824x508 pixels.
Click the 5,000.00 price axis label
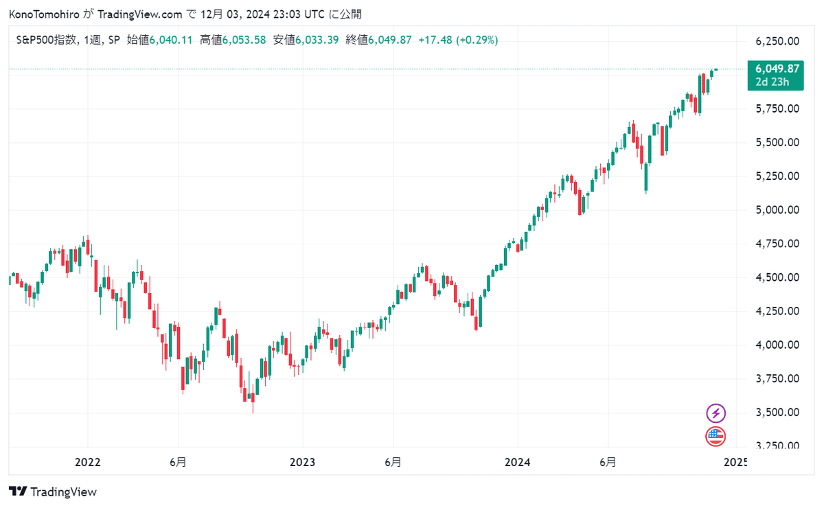pos(777,210)
